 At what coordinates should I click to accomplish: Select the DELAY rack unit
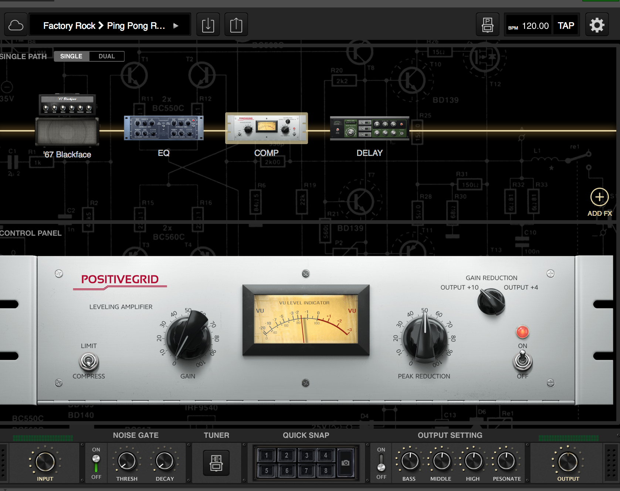[x=370, y=128]
